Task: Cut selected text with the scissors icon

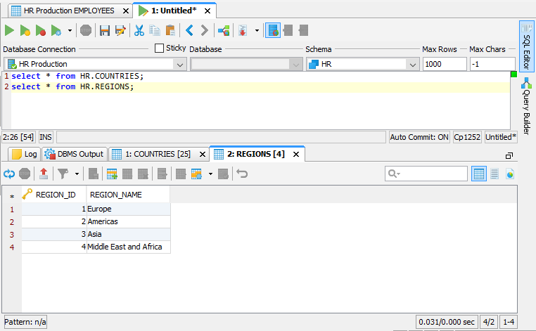Action: click(x=139, y=31)
